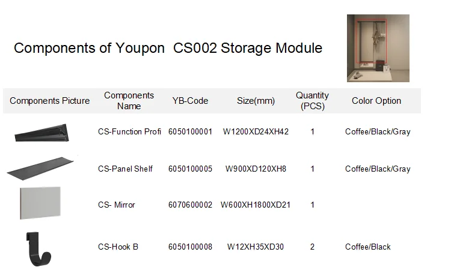The height and width of the screenshot is (279, 451).
Task: Select the mirror code 6070600002
Action: click(190, 205)
